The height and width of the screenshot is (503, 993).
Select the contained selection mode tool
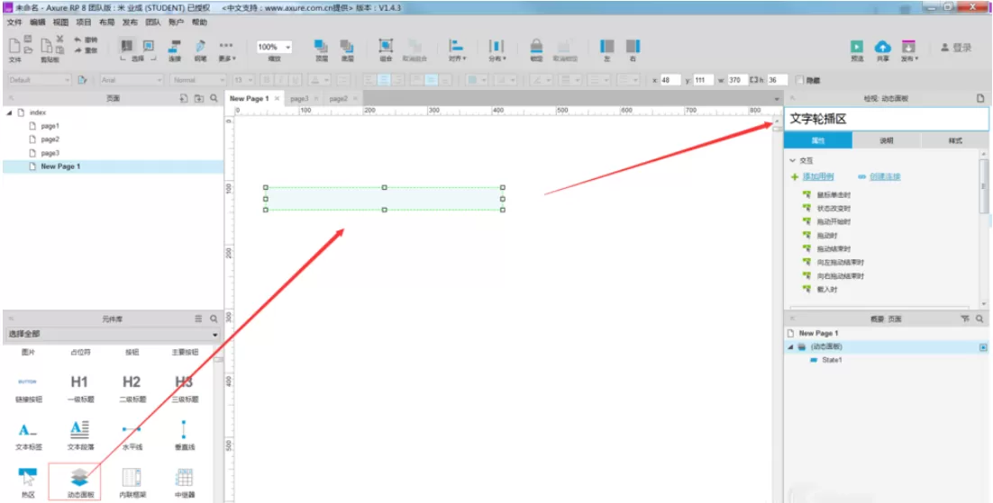[149, 46]
